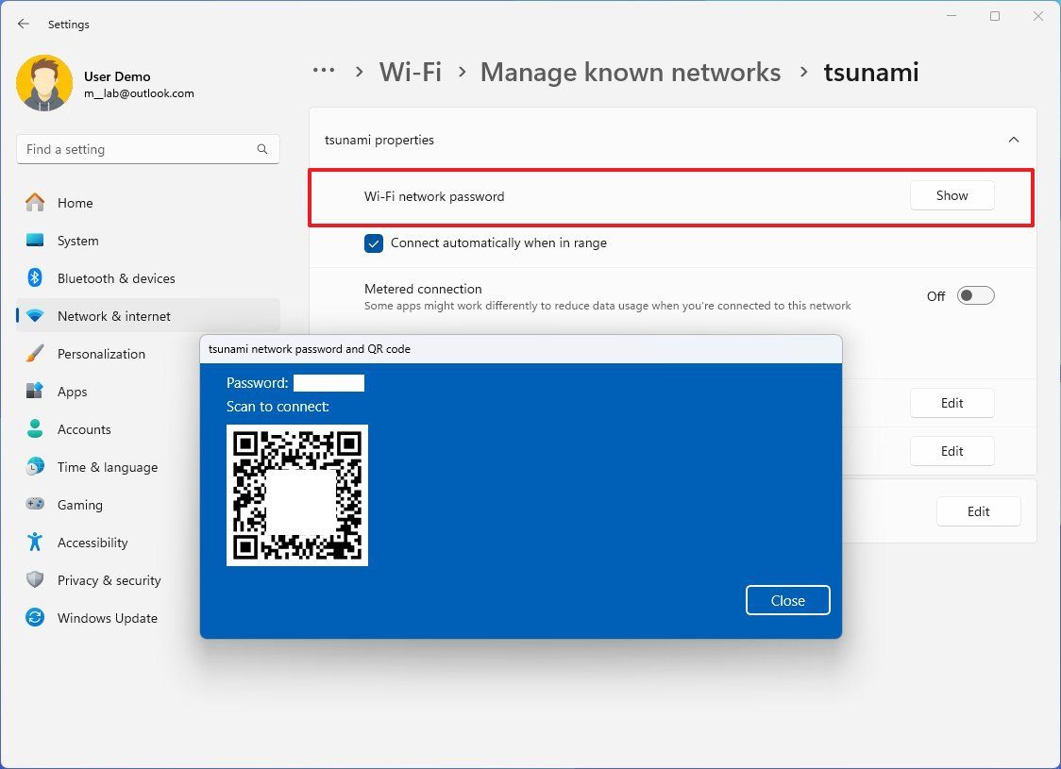Go to Wi-Fi breadcrumb
Screen dimensions: 1061x769
[410, 72]
